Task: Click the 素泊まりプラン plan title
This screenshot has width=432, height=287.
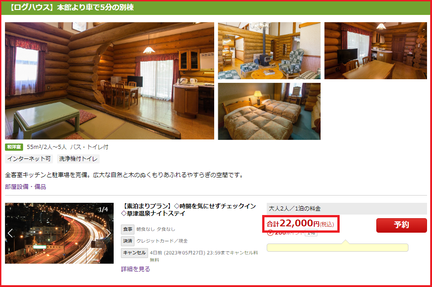Action: point(188,210)
